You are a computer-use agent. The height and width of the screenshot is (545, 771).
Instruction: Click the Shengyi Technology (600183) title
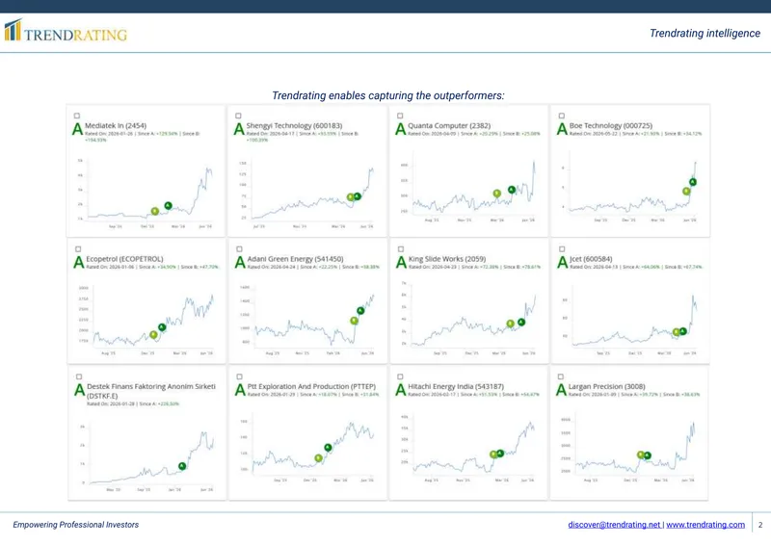(x=294, y=126)
